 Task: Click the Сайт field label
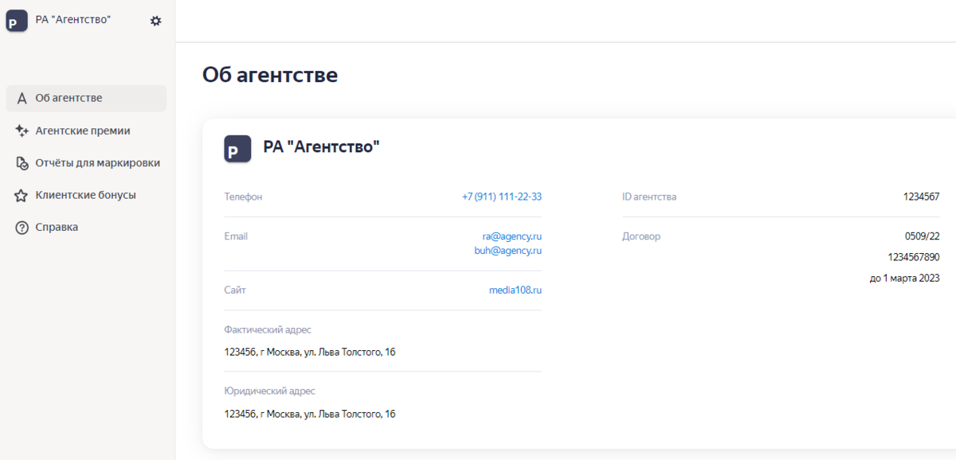point(235,290)
